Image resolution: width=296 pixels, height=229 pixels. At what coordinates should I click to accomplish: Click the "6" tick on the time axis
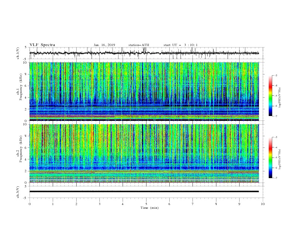coord(169,204)
